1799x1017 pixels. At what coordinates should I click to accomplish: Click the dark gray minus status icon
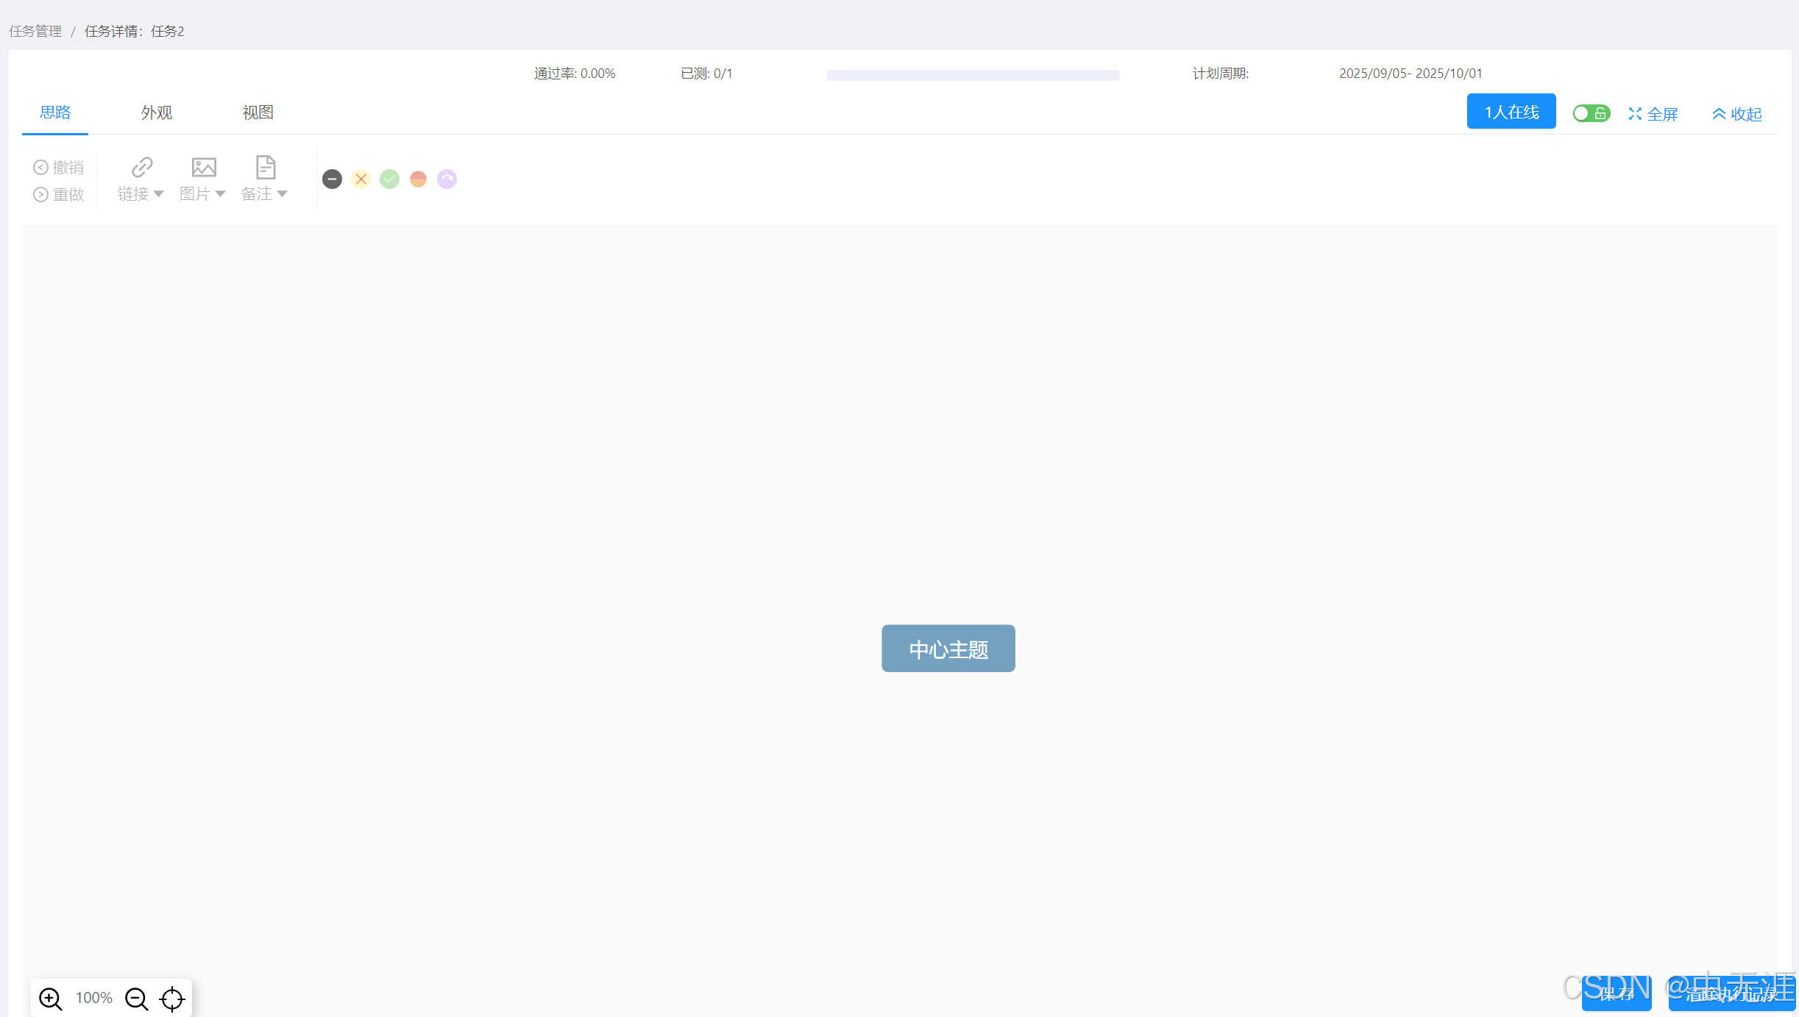pos(332,179)
